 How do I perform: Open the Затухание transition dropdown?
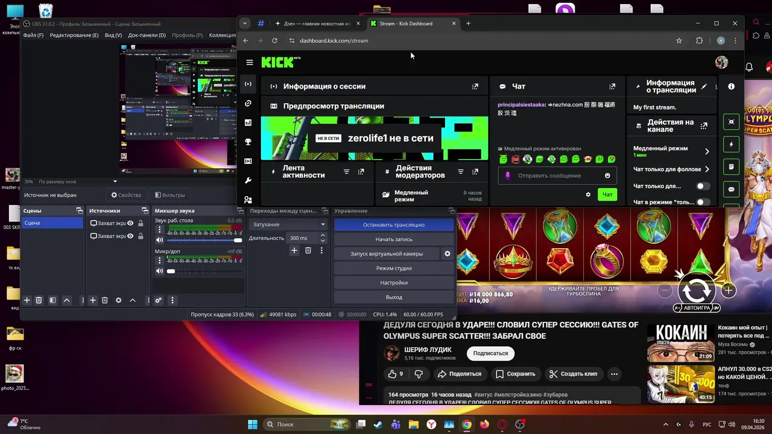(x=288, y=224)
